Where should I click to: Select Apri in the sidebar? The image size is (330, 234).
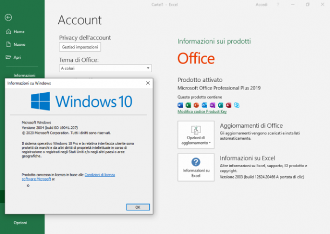pos(13,57)
